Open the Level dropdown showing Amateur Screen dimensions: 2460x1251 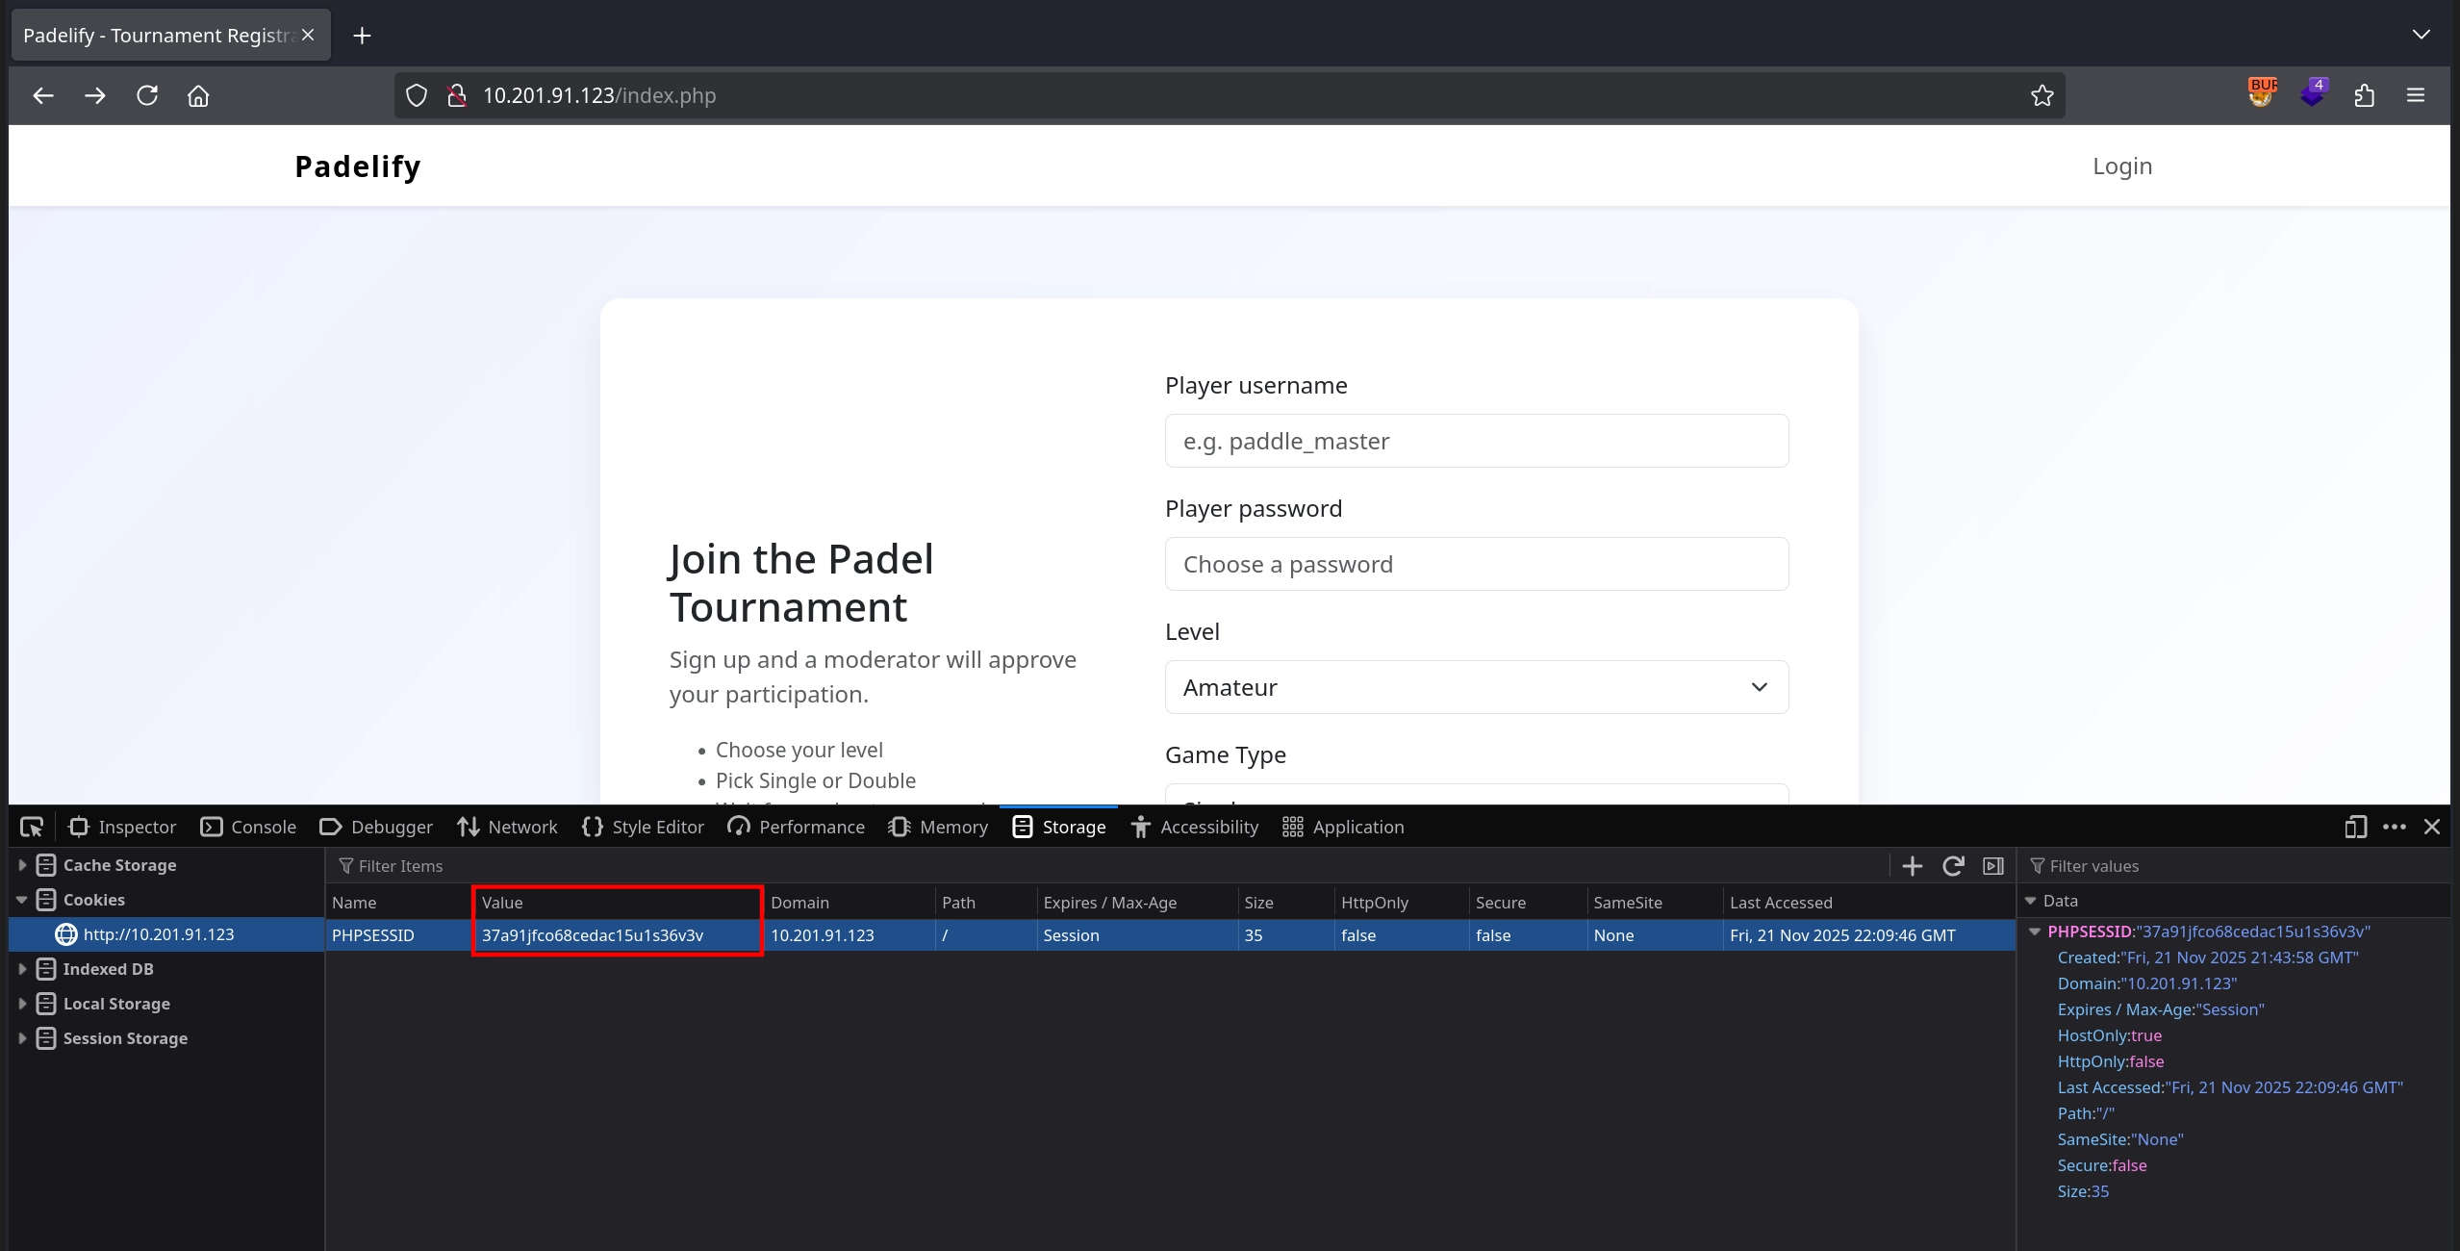[x=1476, y=687]
